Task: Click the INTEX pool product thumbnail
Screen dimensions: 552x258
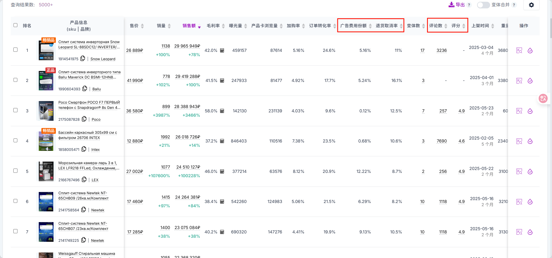Action: click(46, 141)
